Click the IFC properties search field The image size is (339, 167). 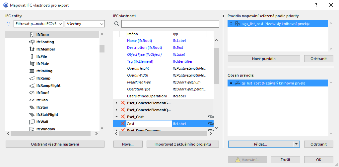click(170, 24)
